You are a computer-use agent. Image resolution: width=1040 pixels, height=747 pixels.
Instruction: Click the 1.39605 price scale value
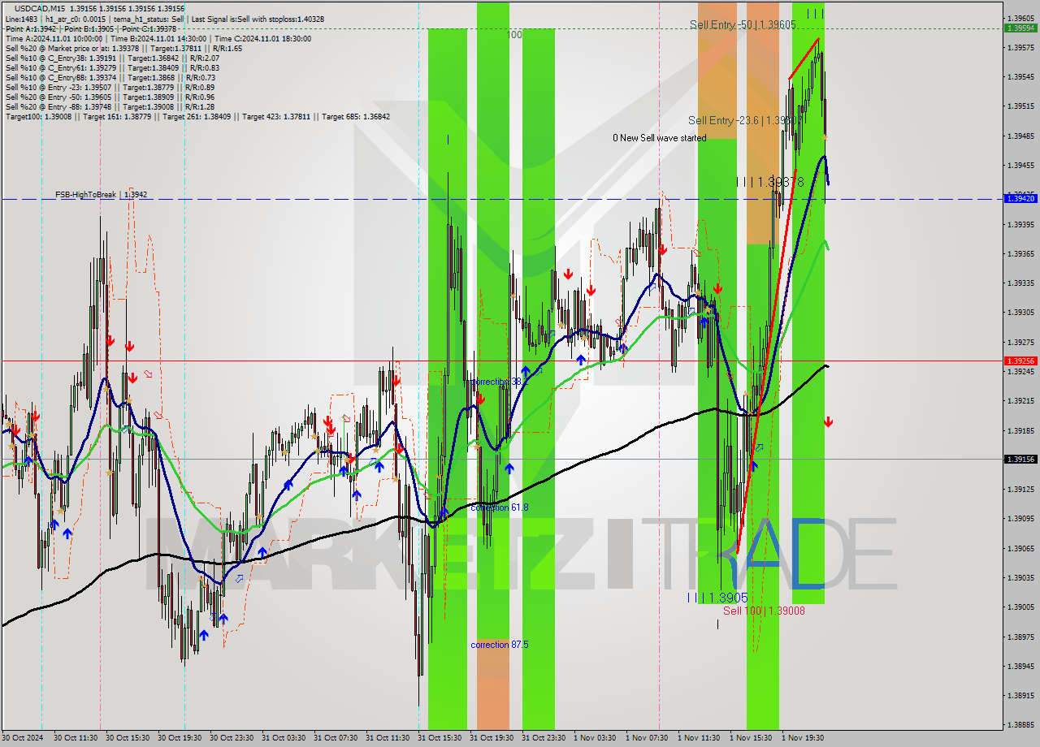click(1020, 18)
